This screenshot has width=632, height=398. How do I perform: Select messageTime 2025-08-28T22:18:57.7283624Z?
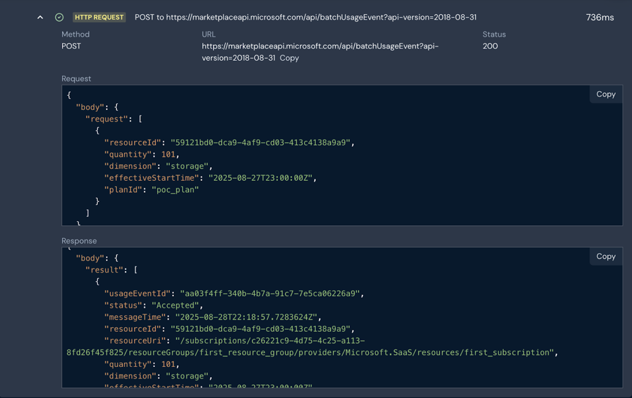[246, 317]
